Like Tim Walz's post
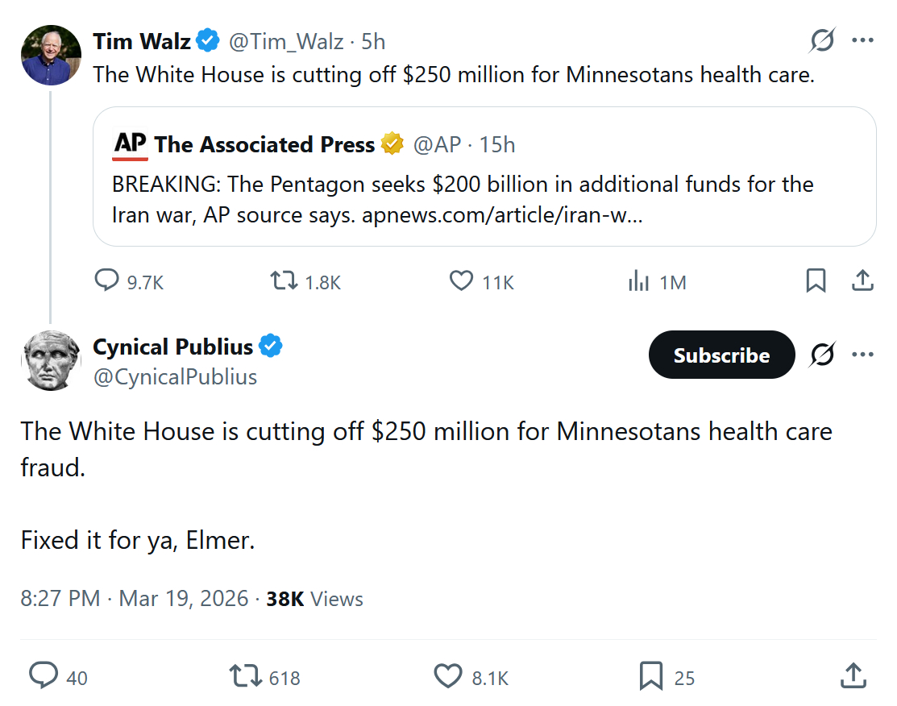 click(x=461, y=280)
